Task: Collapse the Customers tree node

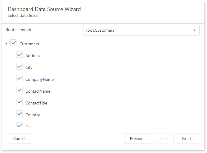Action: (x=6, y=44)
